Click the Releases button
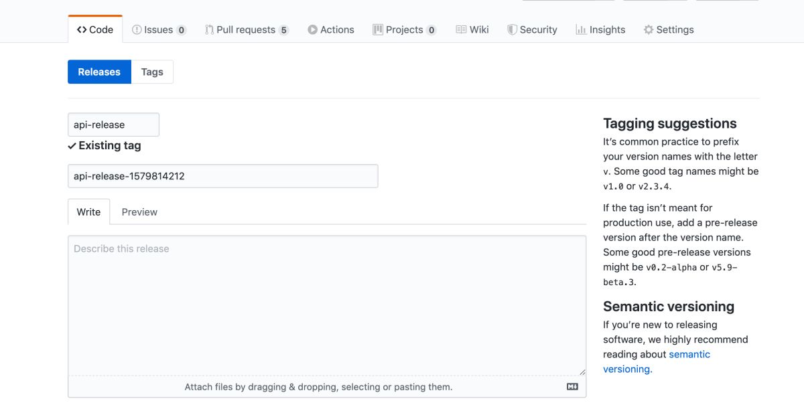804x407 pixels. (x=99, y=72)
